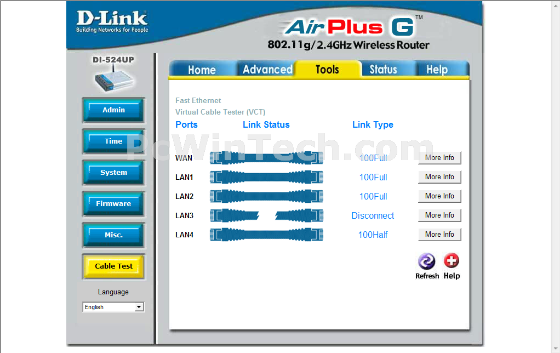Open the Firmware page
This screenshot has height=353, width=560.
113,204
